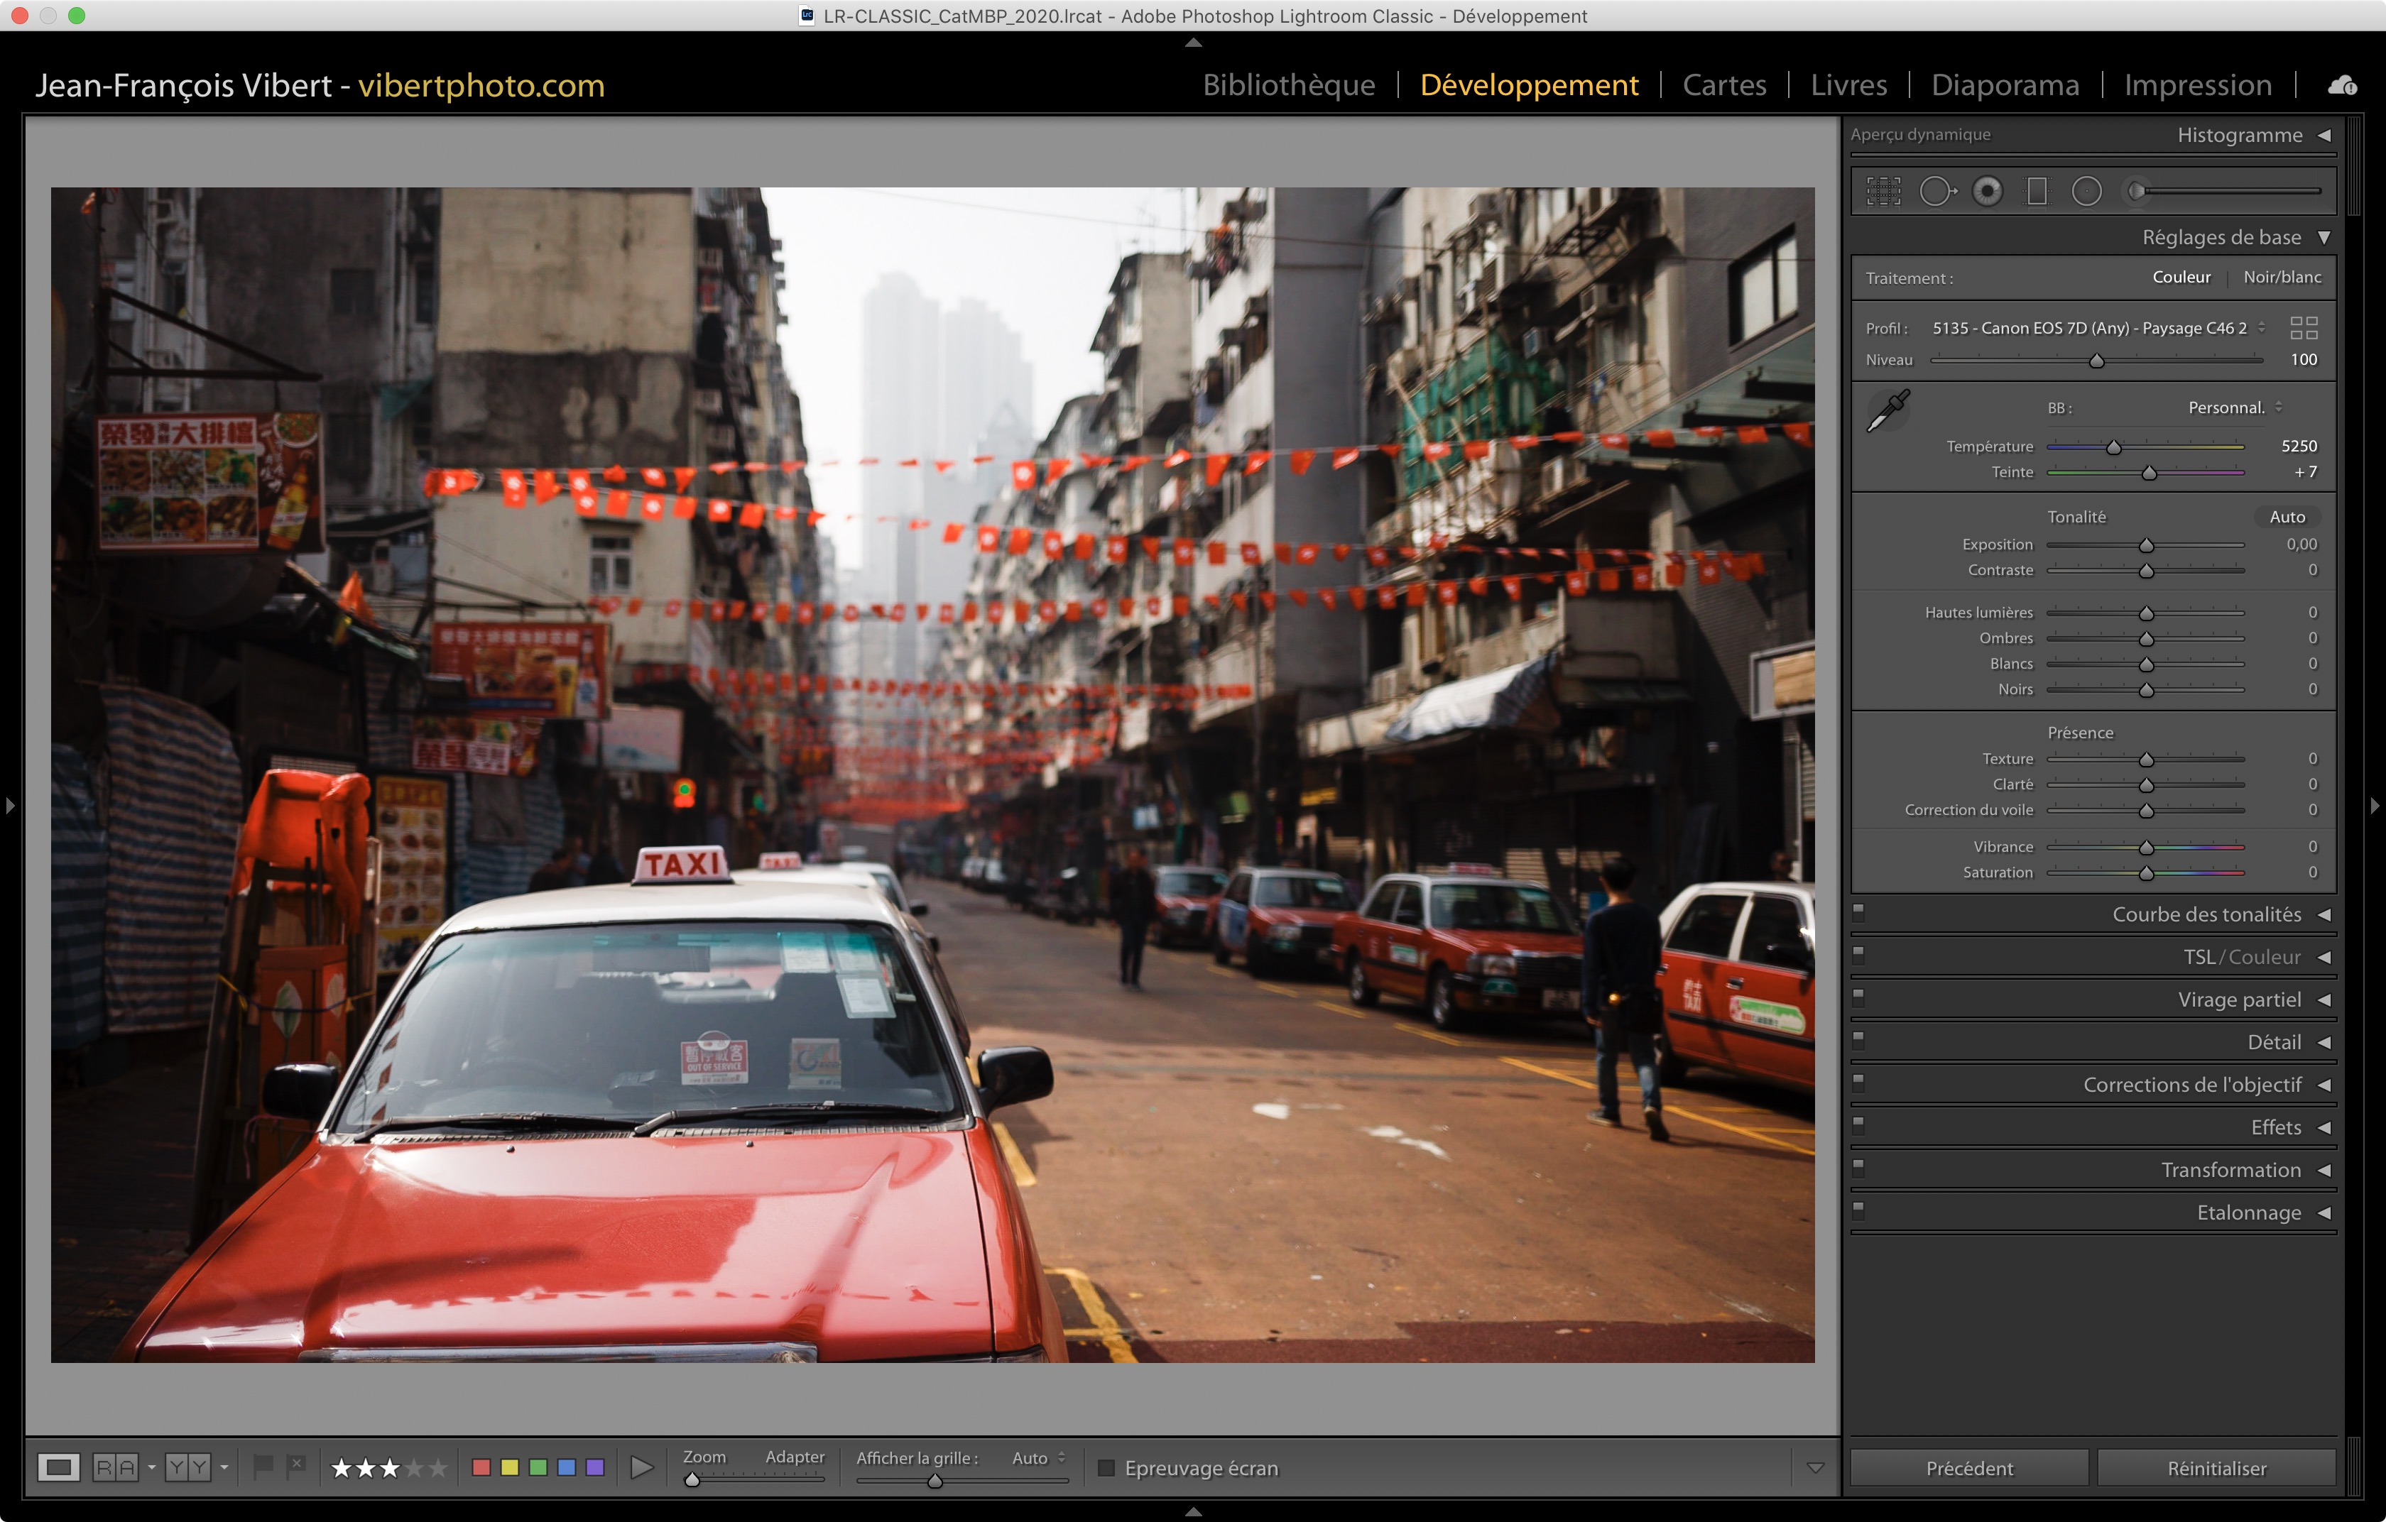Select the graduated filter tool
Screen dimensions: 2386x1522
[x=2037, y=191]
